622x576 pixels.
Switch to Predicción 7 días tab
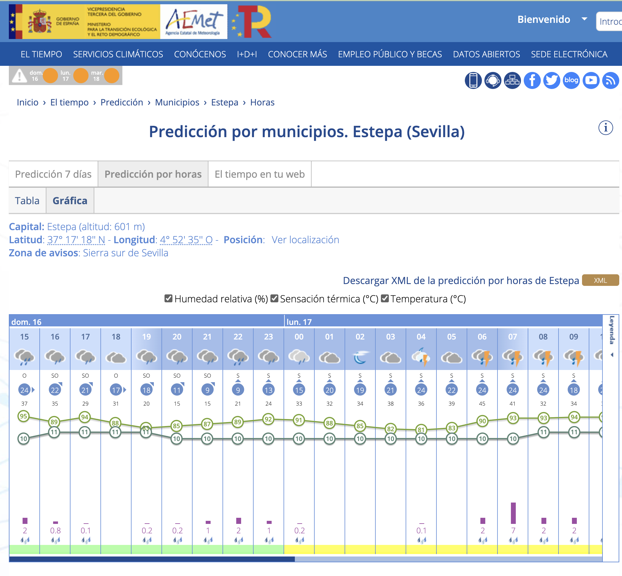click(x=53, y=174)
